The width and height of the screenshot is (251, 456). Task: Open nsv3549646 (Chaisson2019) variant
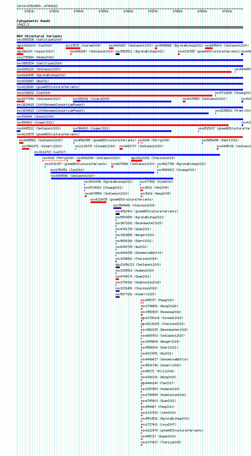[x=134, y=205]
